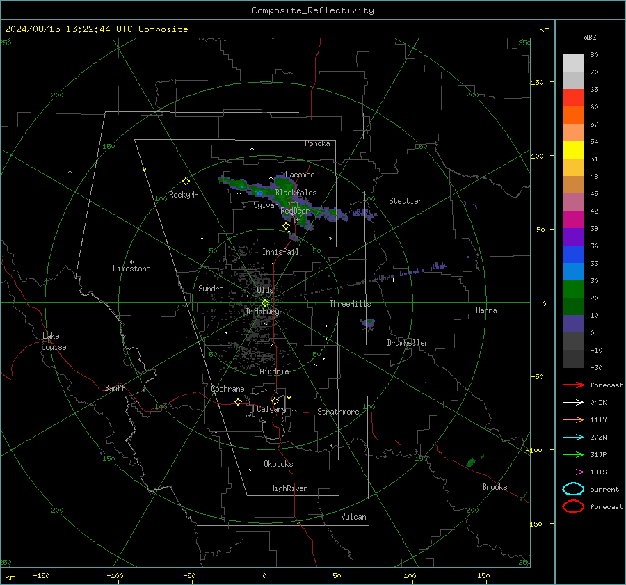Screen dimensions: 626x585
Task: Click the dBZ legend heading
Action: point(590,37)
